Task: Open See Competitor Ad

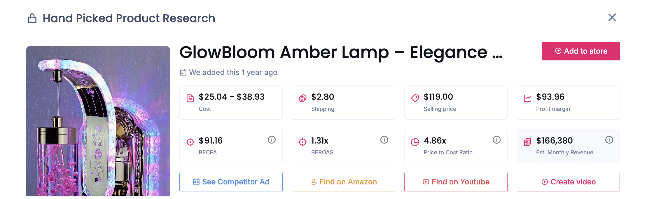Action: (231, 182)
